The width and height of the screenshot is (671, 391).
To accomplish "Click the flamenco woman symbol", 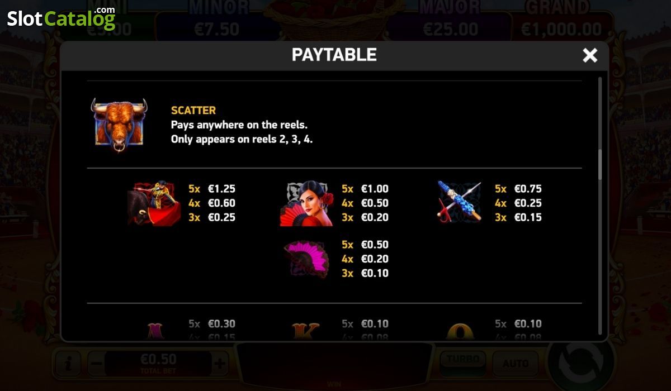I will [306, 203].
